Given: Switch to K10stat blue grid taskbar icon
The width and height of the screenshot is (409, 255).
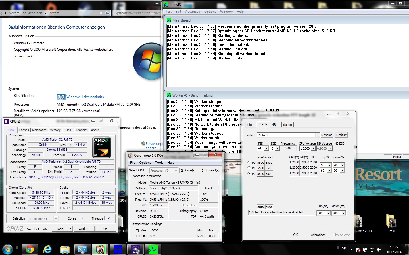Looking at the screenshot, I should point(118,249).
